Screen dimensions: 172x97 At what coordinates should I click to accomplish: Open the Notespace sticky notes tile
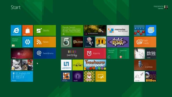[151, 30]
